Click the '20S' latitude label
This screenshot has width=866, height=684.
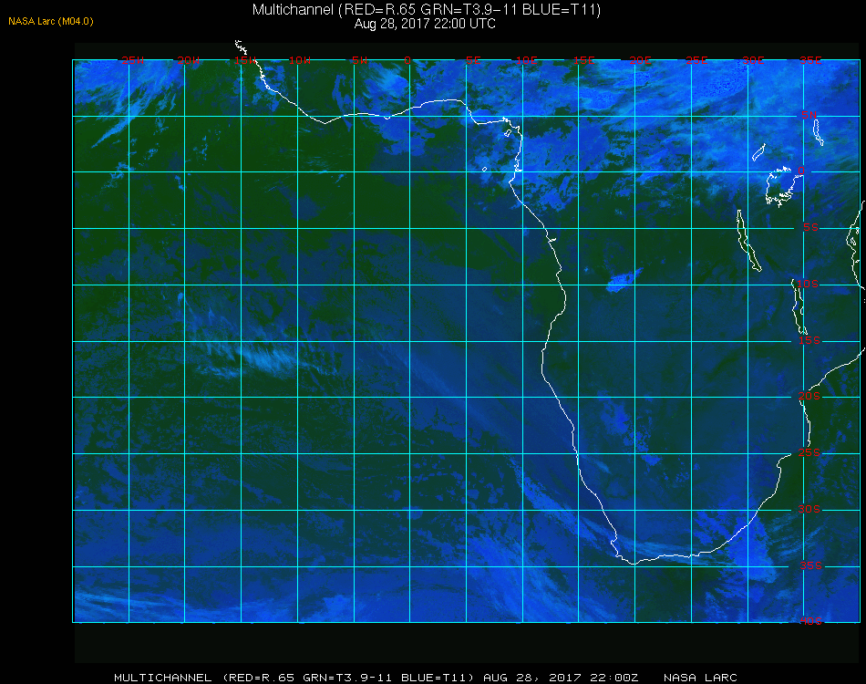809,396
